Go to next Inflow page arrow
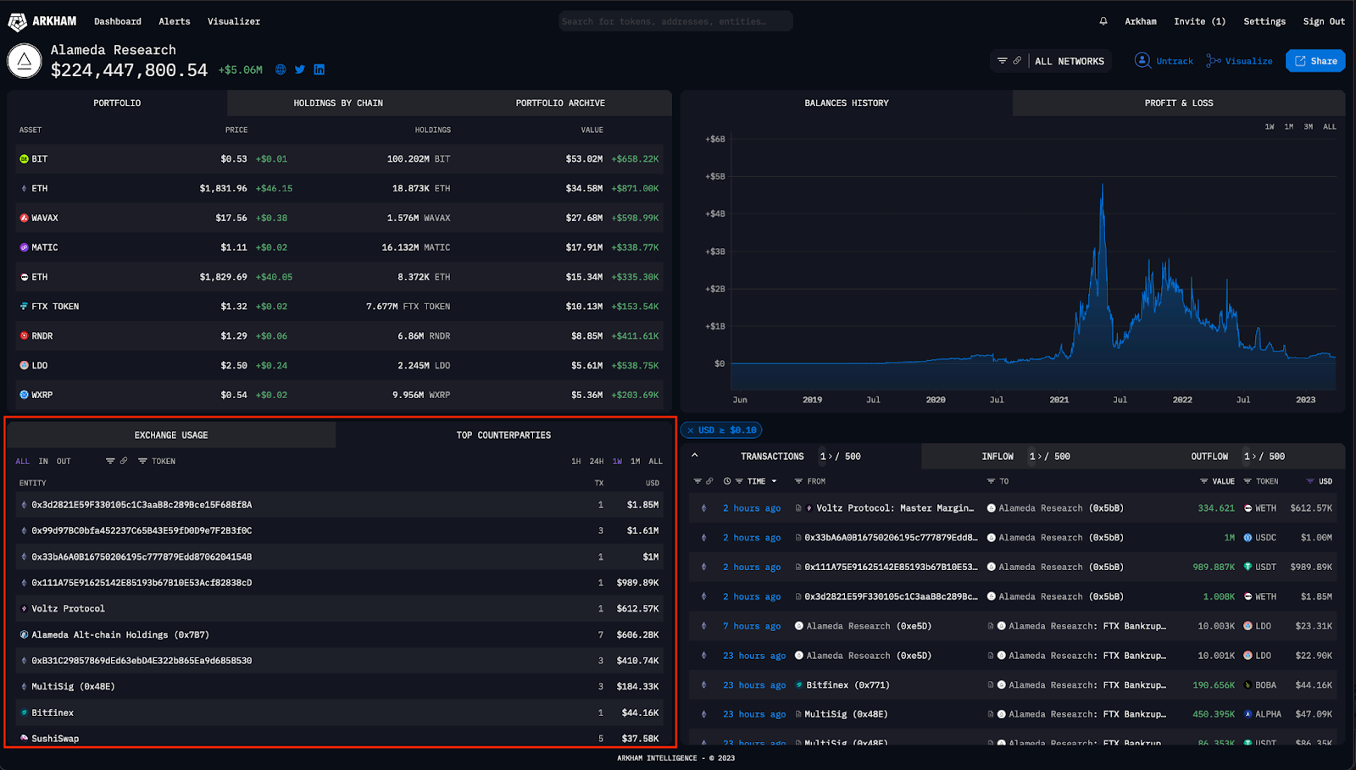This screenshot has height=770, width=1356. coord(1040,457)
